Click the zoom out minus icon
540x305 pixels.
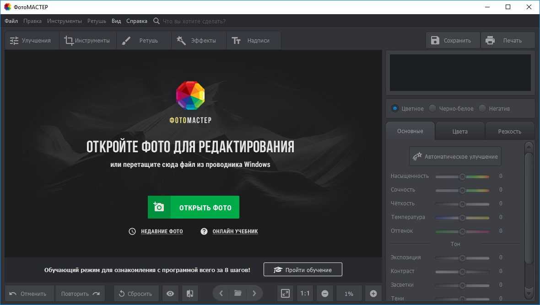325,294
